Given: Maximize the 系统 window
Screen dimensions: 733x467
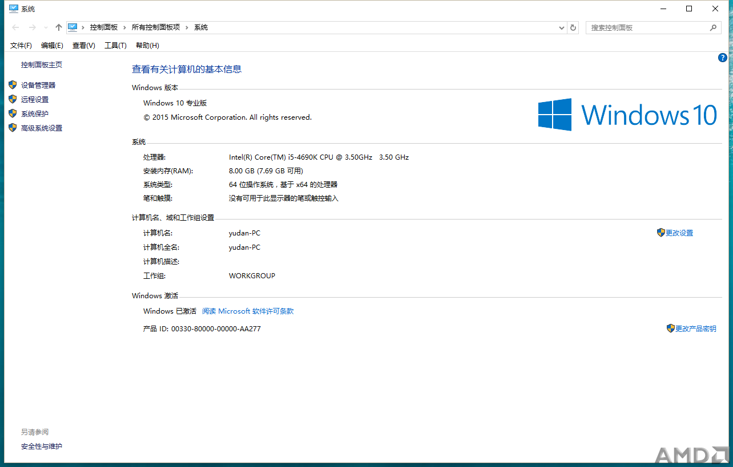Looking at the screenshot, I should [x=689, y=9].
